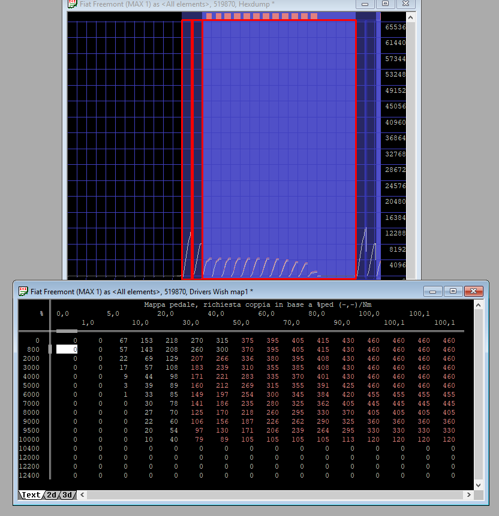This screenshot has width=499, height=516.
Task: Select cell value 113 in row 10000
Action: pyautogui.click(x=348, y=439)
